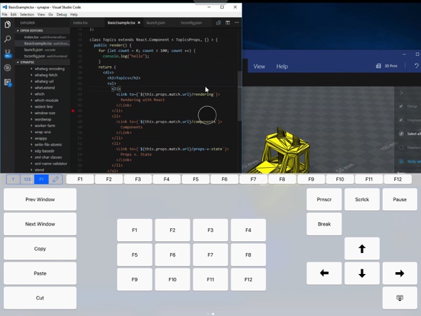Viewport: 421px width, 316px height.
Task: Tap the Paste button
Action: point(40,273)
